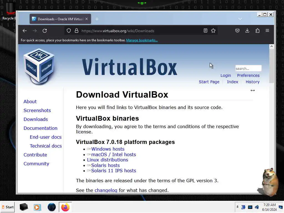Screen dimensions: 284x213
Task: Open the History page link
Action: tap(252, 82)
